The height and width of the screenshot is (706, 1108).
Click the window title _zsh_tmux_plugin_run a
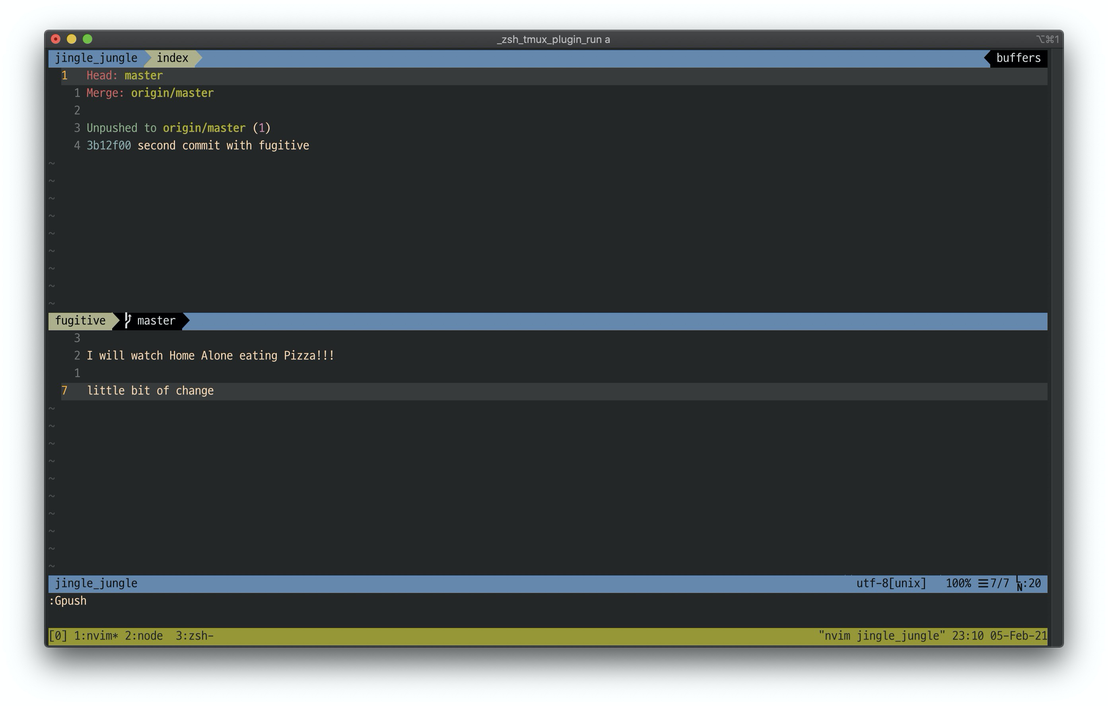[x=554, y=40]
